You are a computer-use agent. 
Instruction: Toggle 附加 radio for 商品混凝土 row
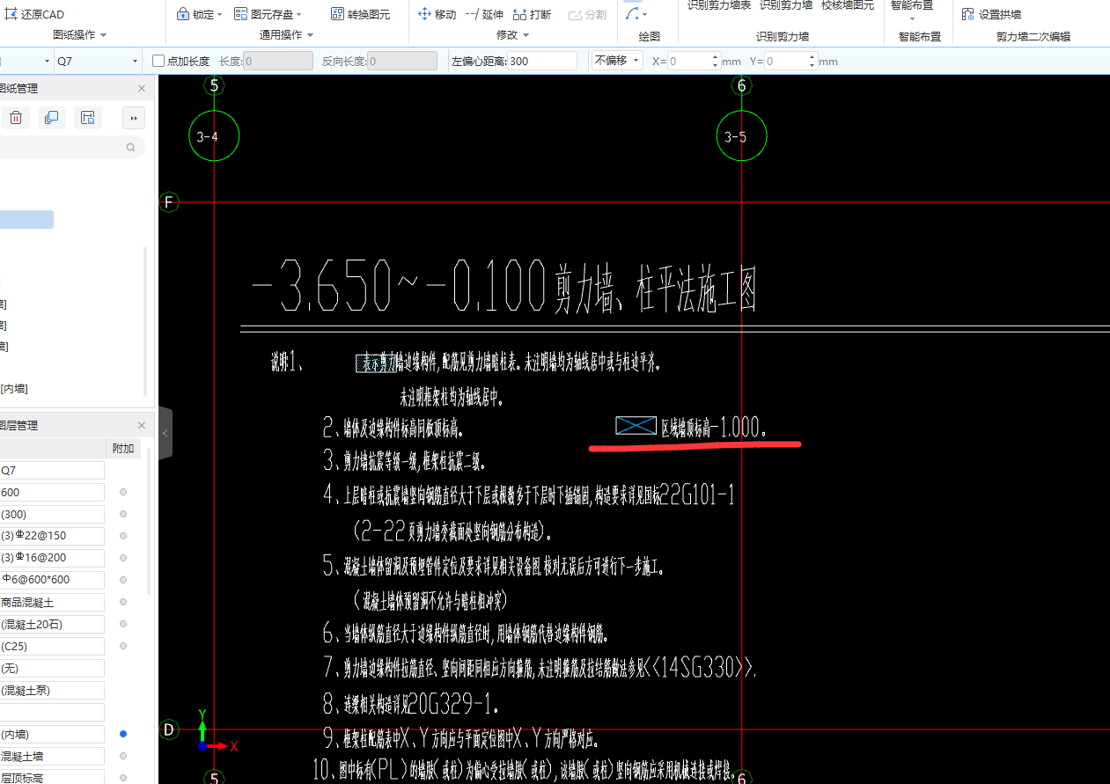click(123, 602)
